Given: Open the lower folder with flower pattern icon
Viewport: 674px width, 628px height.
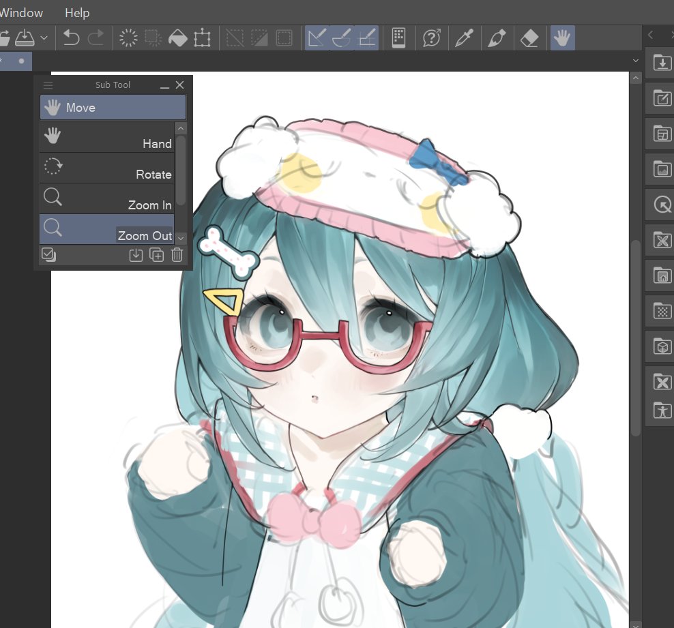Looking at the screenshot, I should coord(662,381).
